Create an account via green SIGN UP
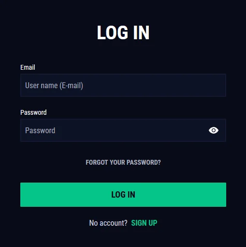The width and height of the screenshot is (246, 247). [x=144, y=223]
